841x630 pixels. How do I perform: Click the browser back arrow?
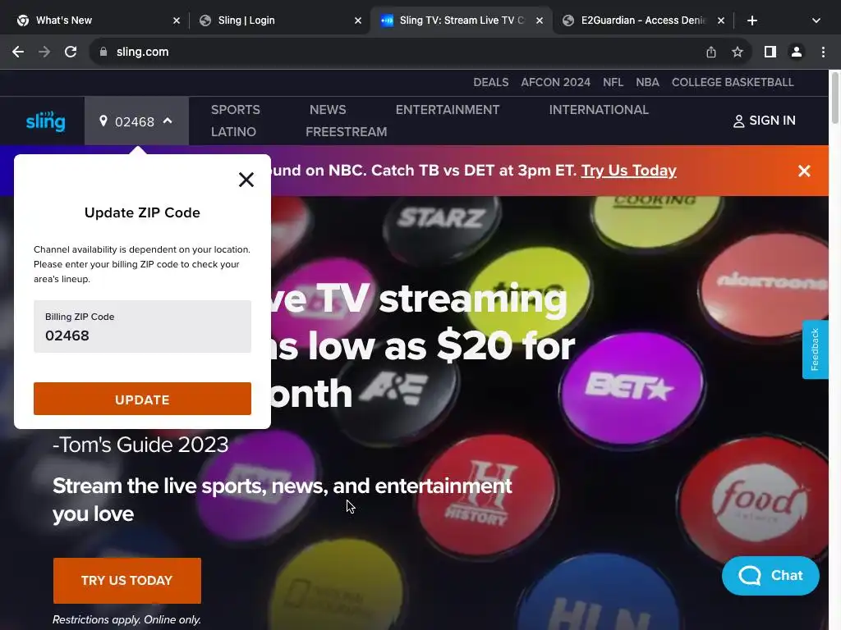[x=18, y=52]
